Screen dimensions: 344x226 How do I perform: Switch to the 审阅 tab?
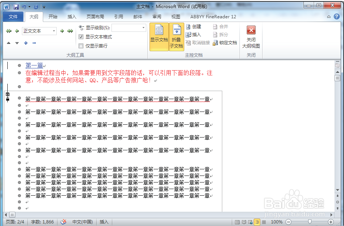[157, 17]
